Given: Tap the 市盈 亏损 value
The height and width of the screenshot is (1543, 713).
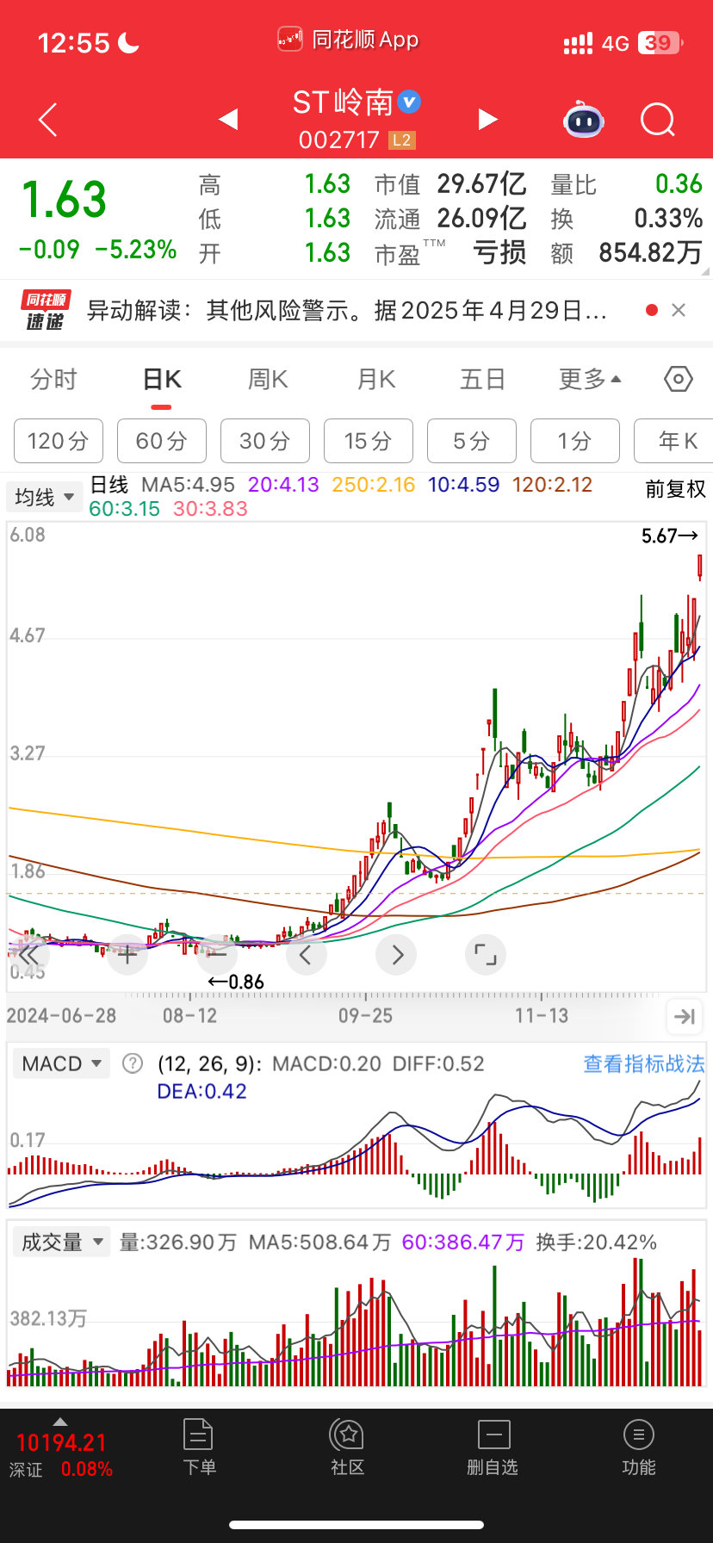Looking at the screenshot, I should (x=450, y=252).
